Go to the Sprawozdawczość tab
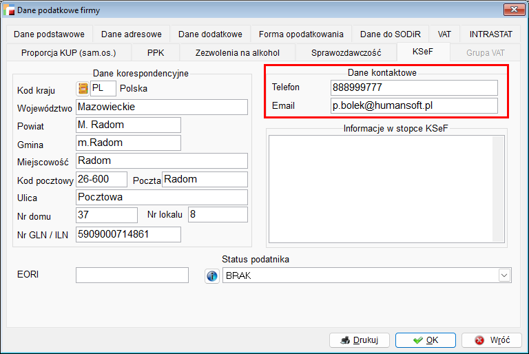This screenshot has height=354, width=529. coord(346,52)
